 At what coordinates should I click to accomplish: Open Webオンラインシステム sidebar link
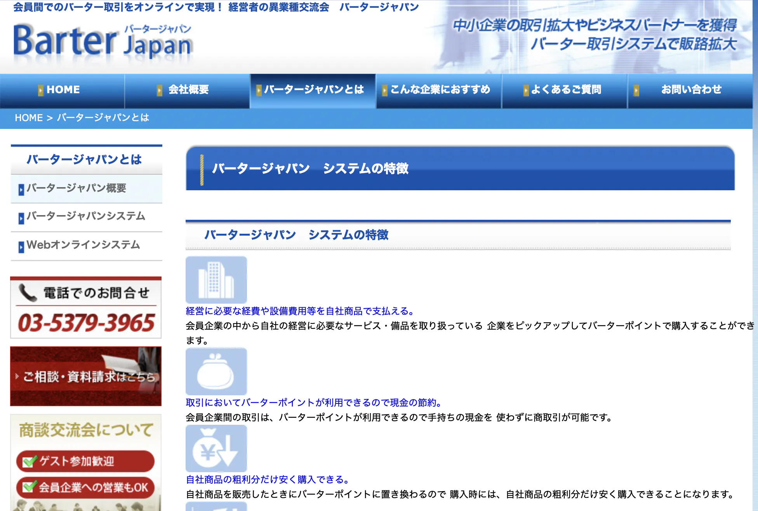pos(83,245)
